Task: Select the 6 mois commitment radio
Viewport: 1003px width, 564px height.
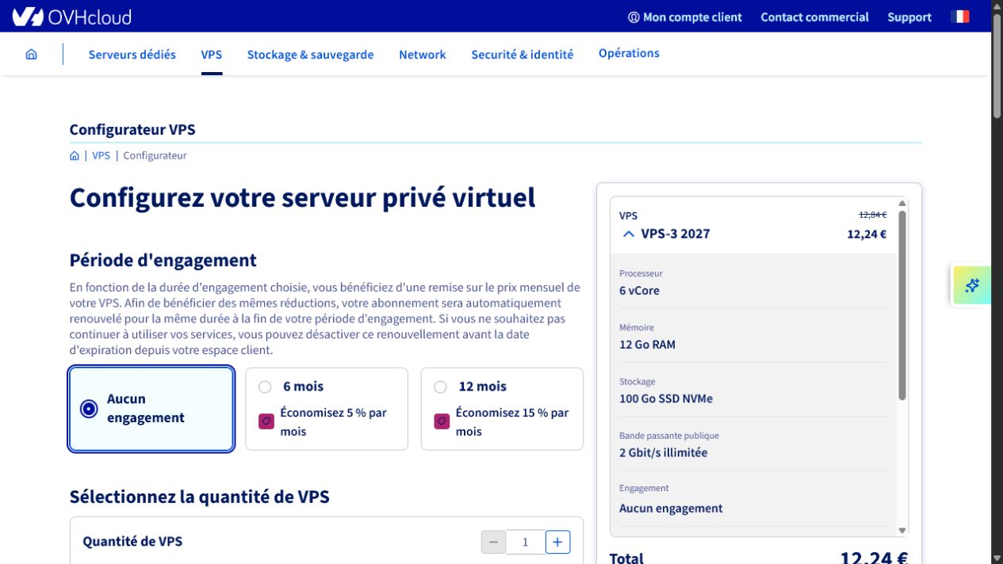Action: (265, 387)
